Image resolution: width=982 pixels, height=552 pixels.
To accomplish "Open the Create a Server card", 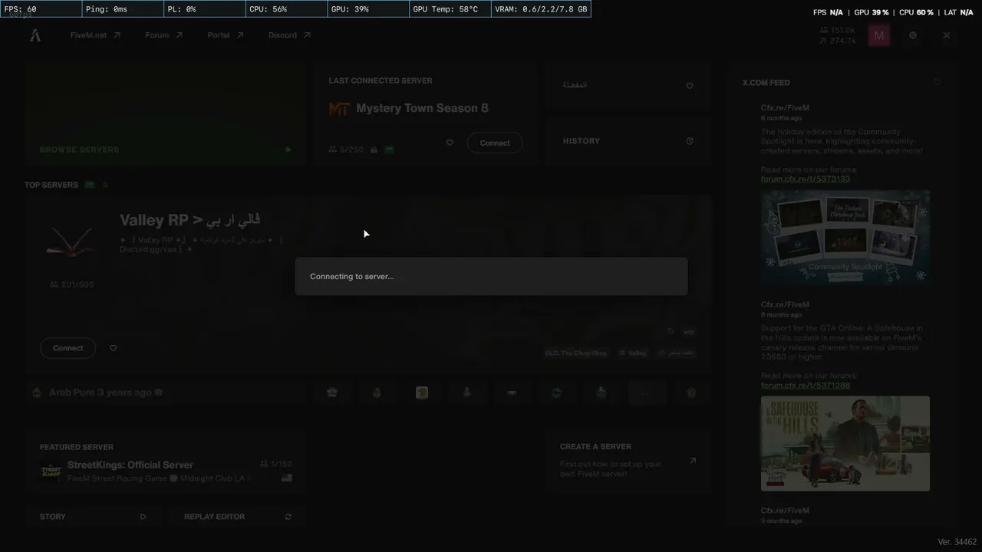I will click(x=628, y=461).
